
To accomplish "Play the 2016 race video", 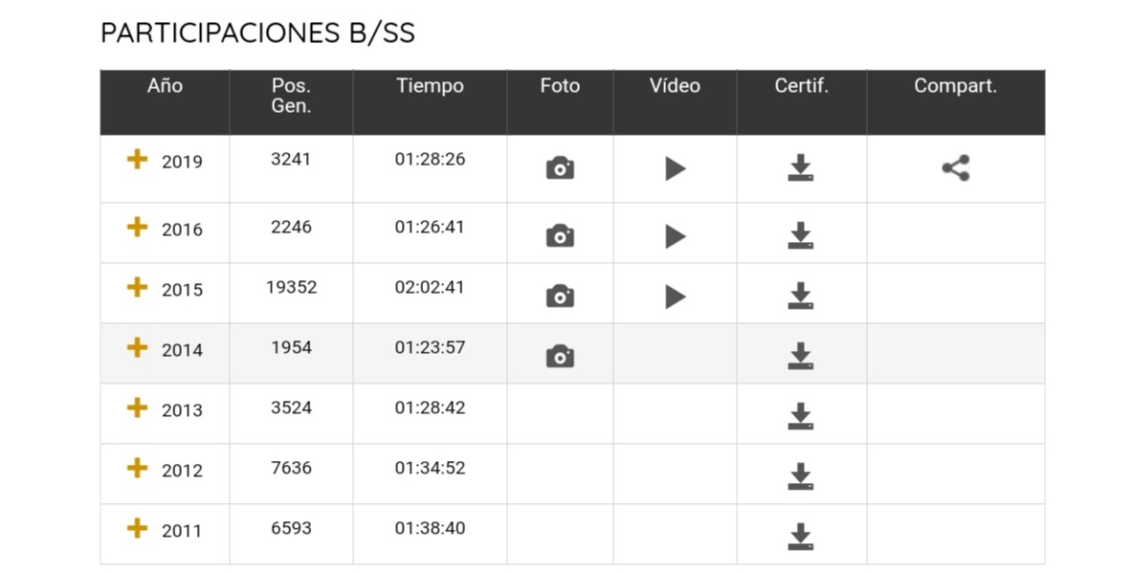I will coord(675,236).
